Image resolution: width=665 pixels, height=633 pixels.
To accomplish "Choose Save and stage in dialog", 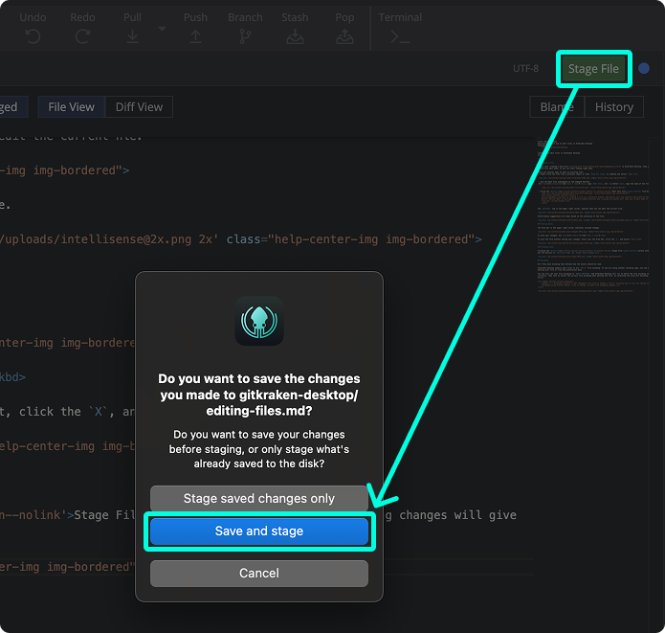I will pos(259,531).
